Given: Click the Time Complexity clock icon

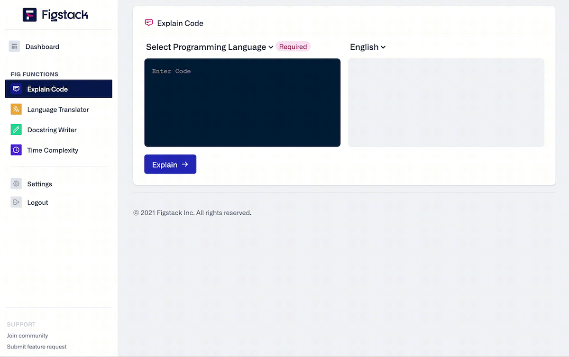Looking at the screenshot, I should pyautogui.click(x=16, y=150).
